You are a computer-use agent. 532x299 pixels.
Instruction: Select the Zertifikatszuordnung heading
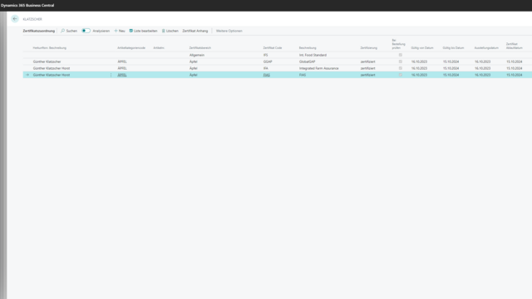(x=39, y=31)
